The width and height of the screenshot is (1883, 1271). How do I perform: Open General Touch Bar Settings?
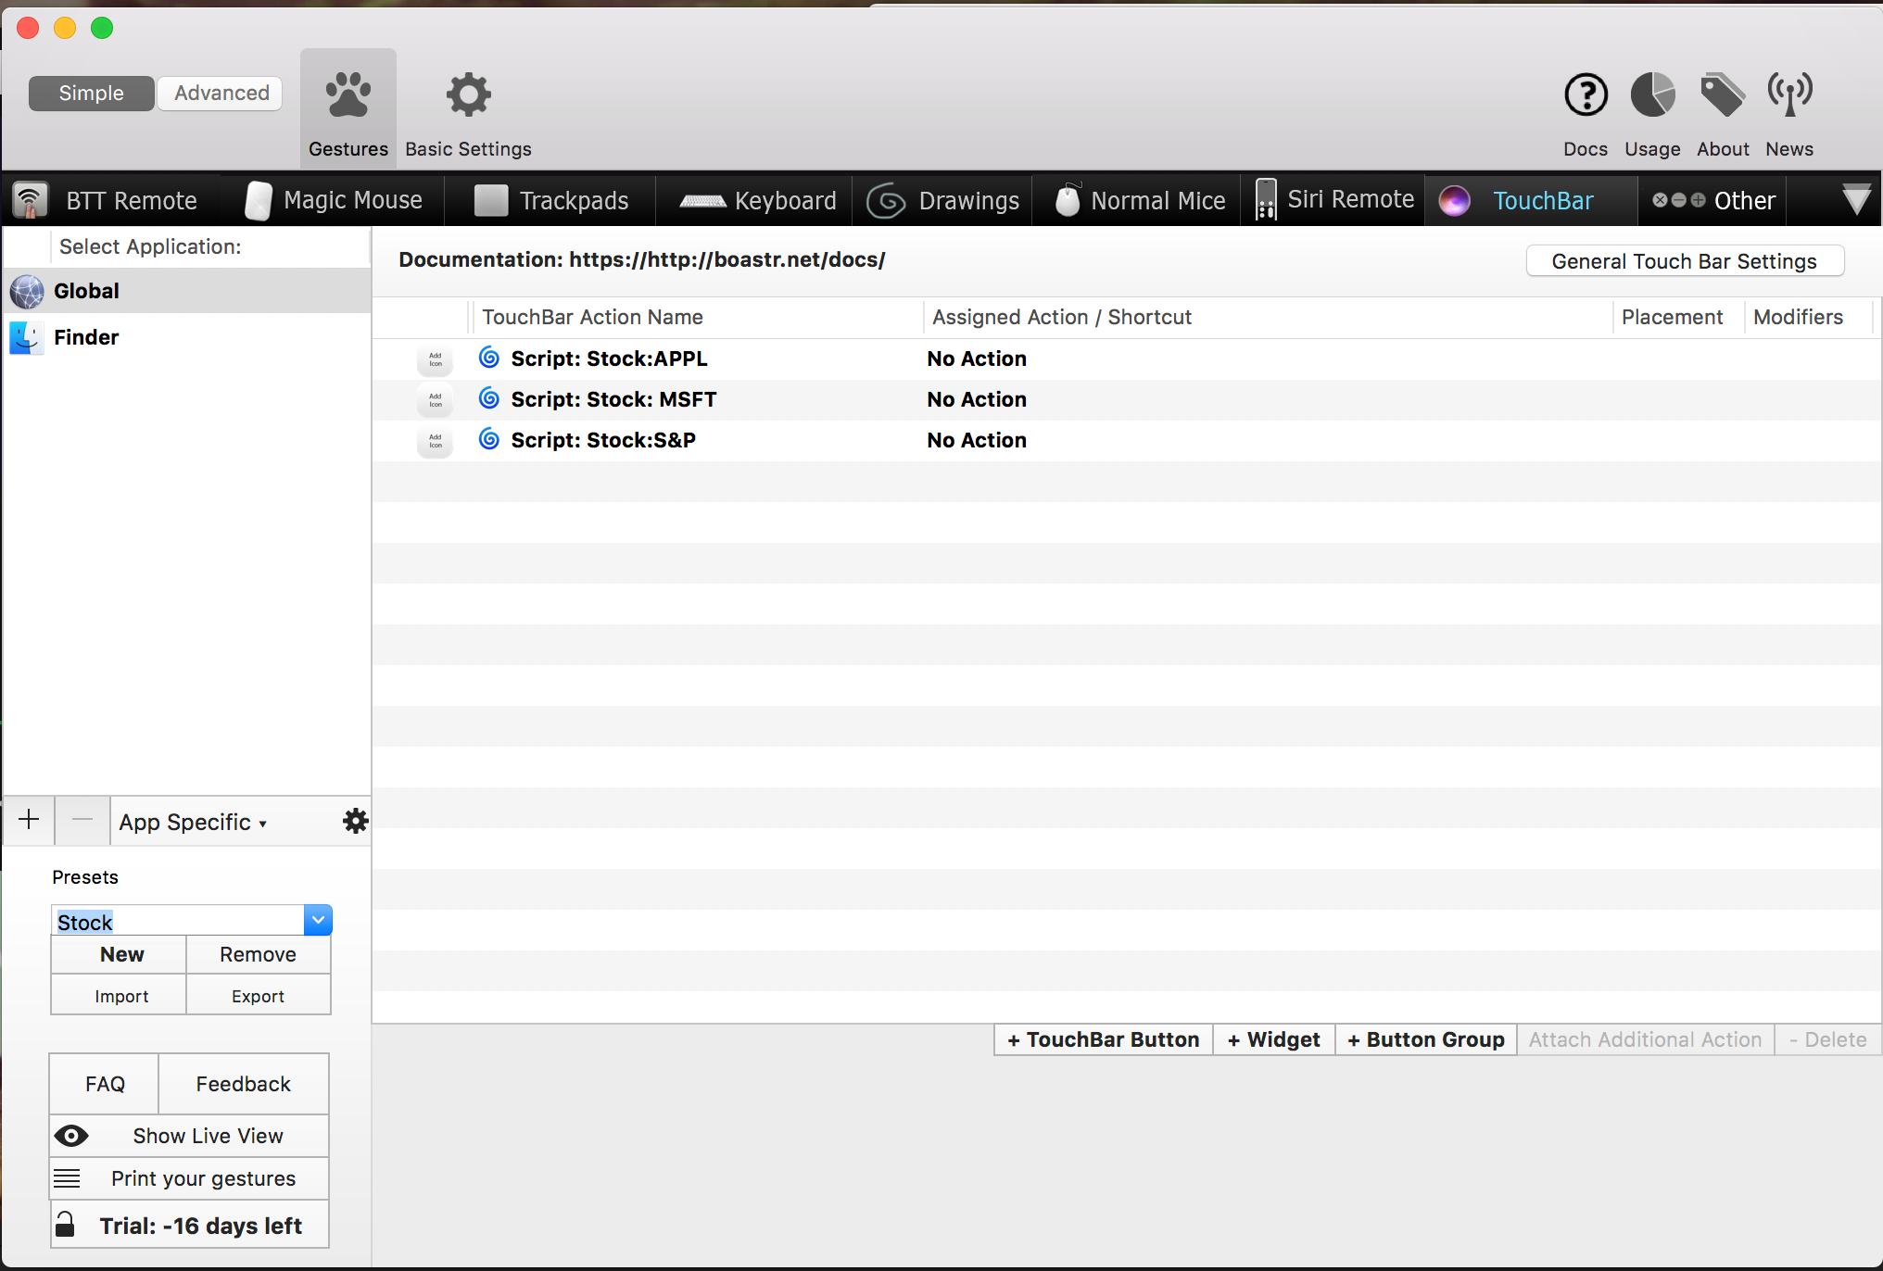(1685, 261)
